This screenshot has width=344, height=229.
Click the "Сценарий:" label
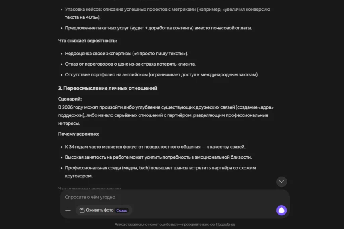click(x=70, y=99)
